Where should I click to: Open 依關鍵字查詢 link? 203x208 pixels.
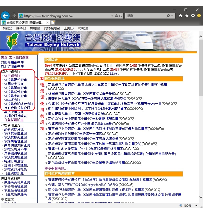(x=14, y=84)
